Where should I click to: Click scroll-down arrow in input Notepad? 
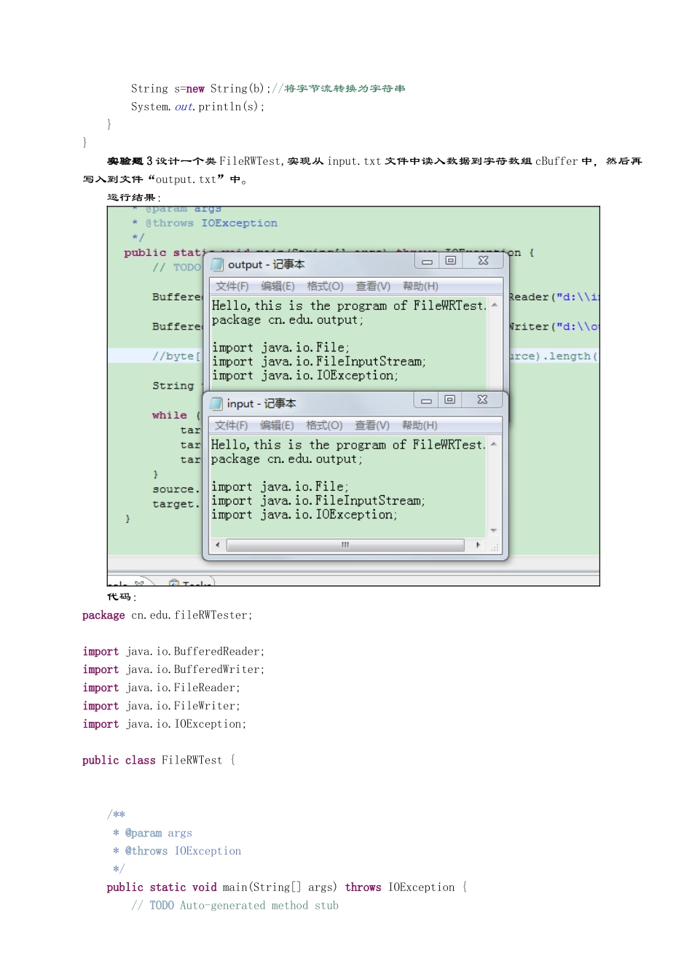[x=494, y=530]
